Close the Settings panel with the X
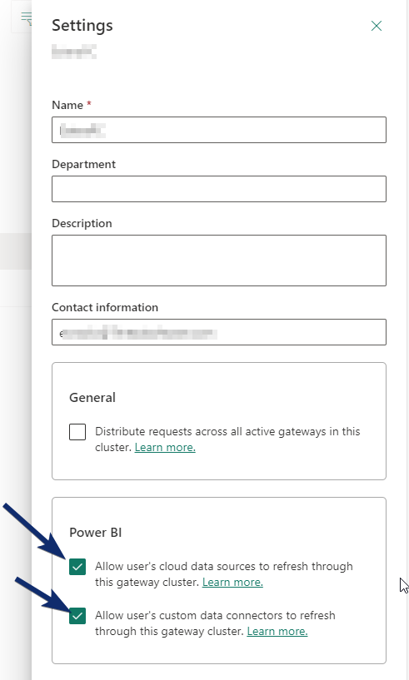 [377, 26]
